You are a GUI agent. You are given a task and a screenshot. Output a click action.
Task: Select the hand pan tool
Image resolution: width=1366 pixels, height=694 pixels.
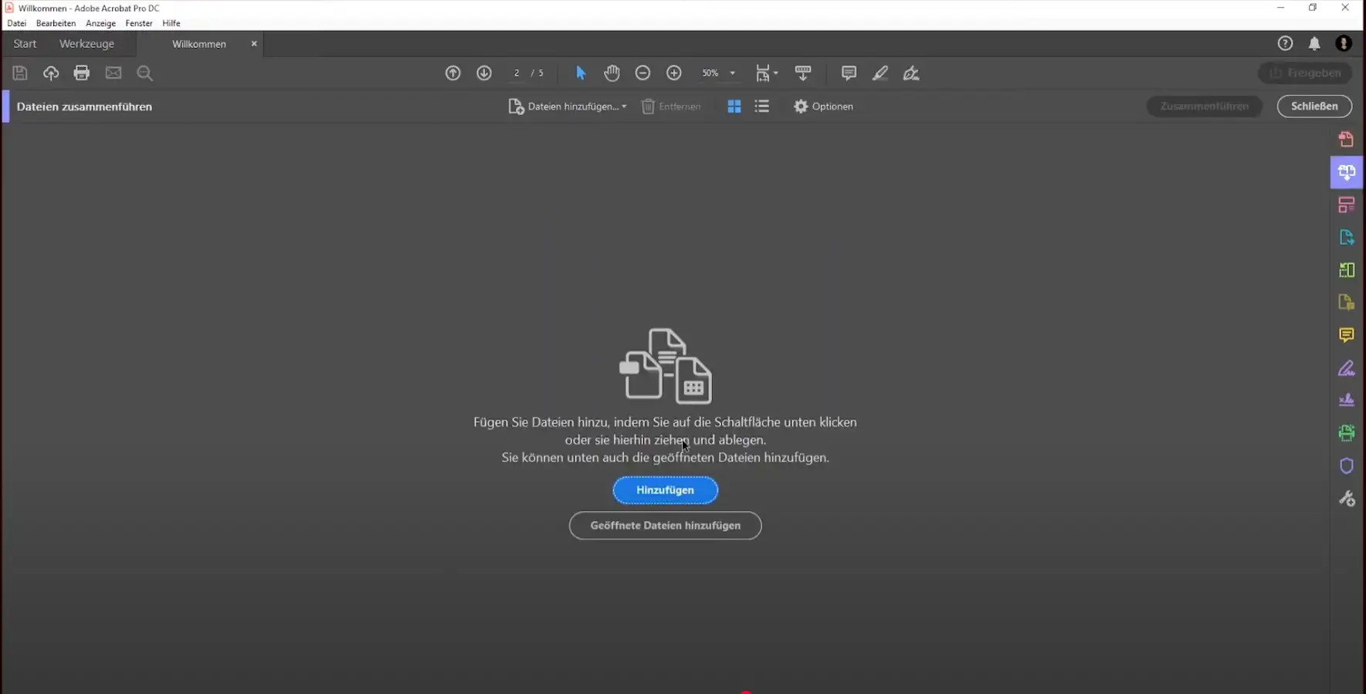click(612, 73)
